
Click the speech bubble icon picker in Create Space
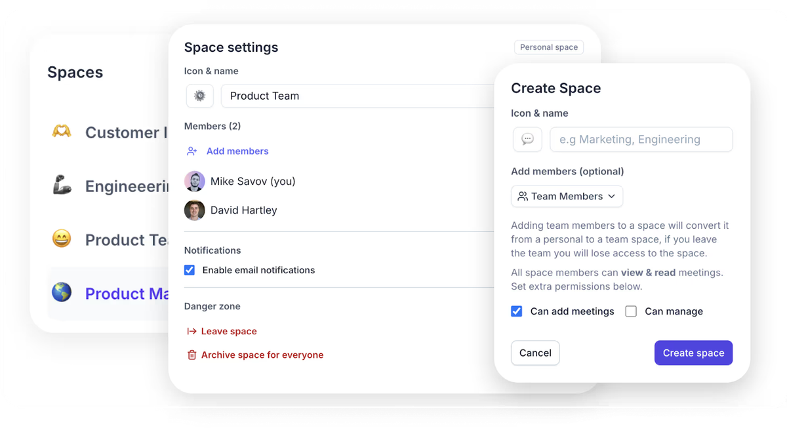click(x=527, y=139)
